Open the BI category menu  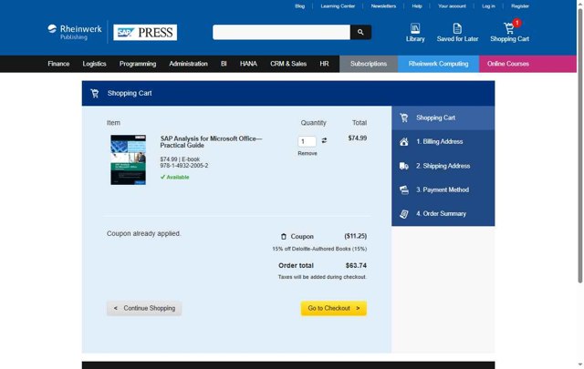(x=224, y=64)
